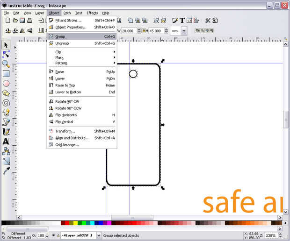Open the Effects menu
The width and height of the screenshot is (290, 241).
[92, 13]
